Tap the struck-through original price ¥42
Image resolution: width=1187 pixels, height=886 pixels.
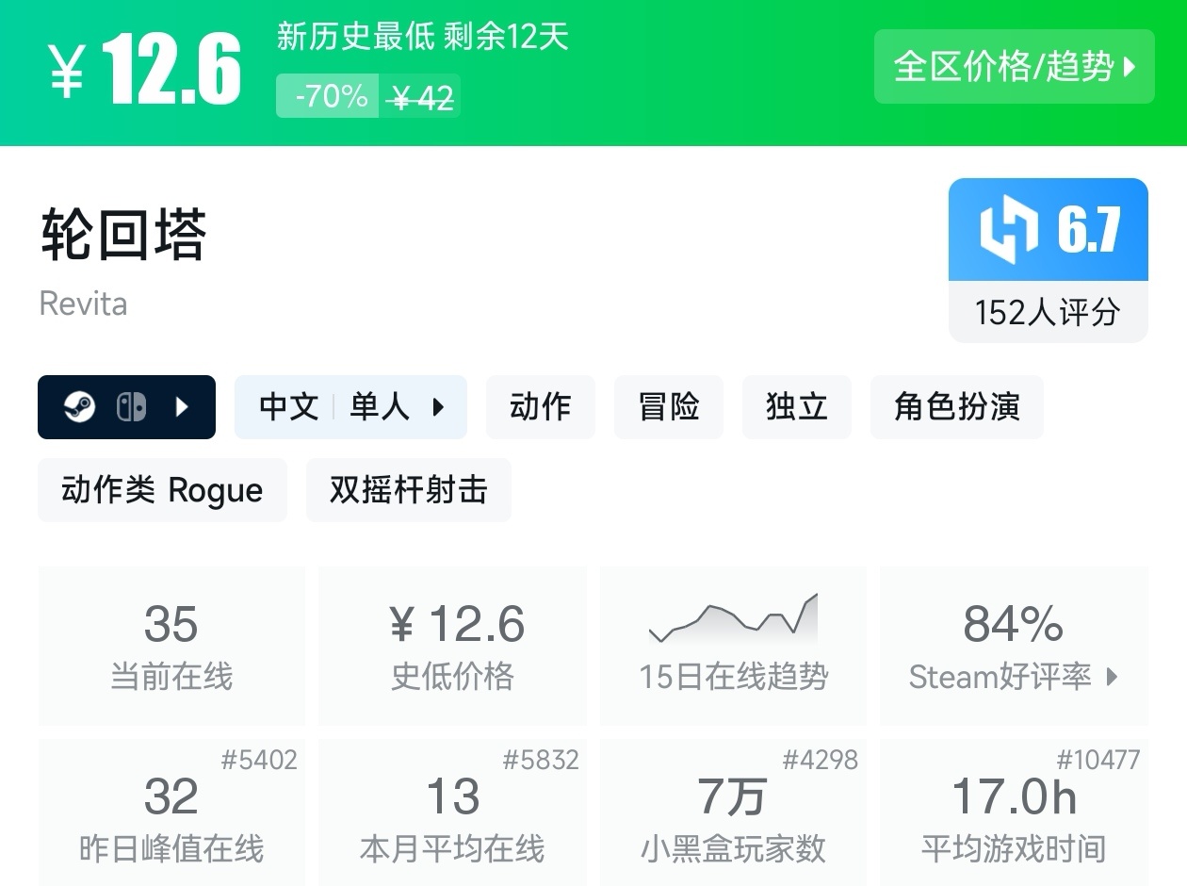[421, 97]
